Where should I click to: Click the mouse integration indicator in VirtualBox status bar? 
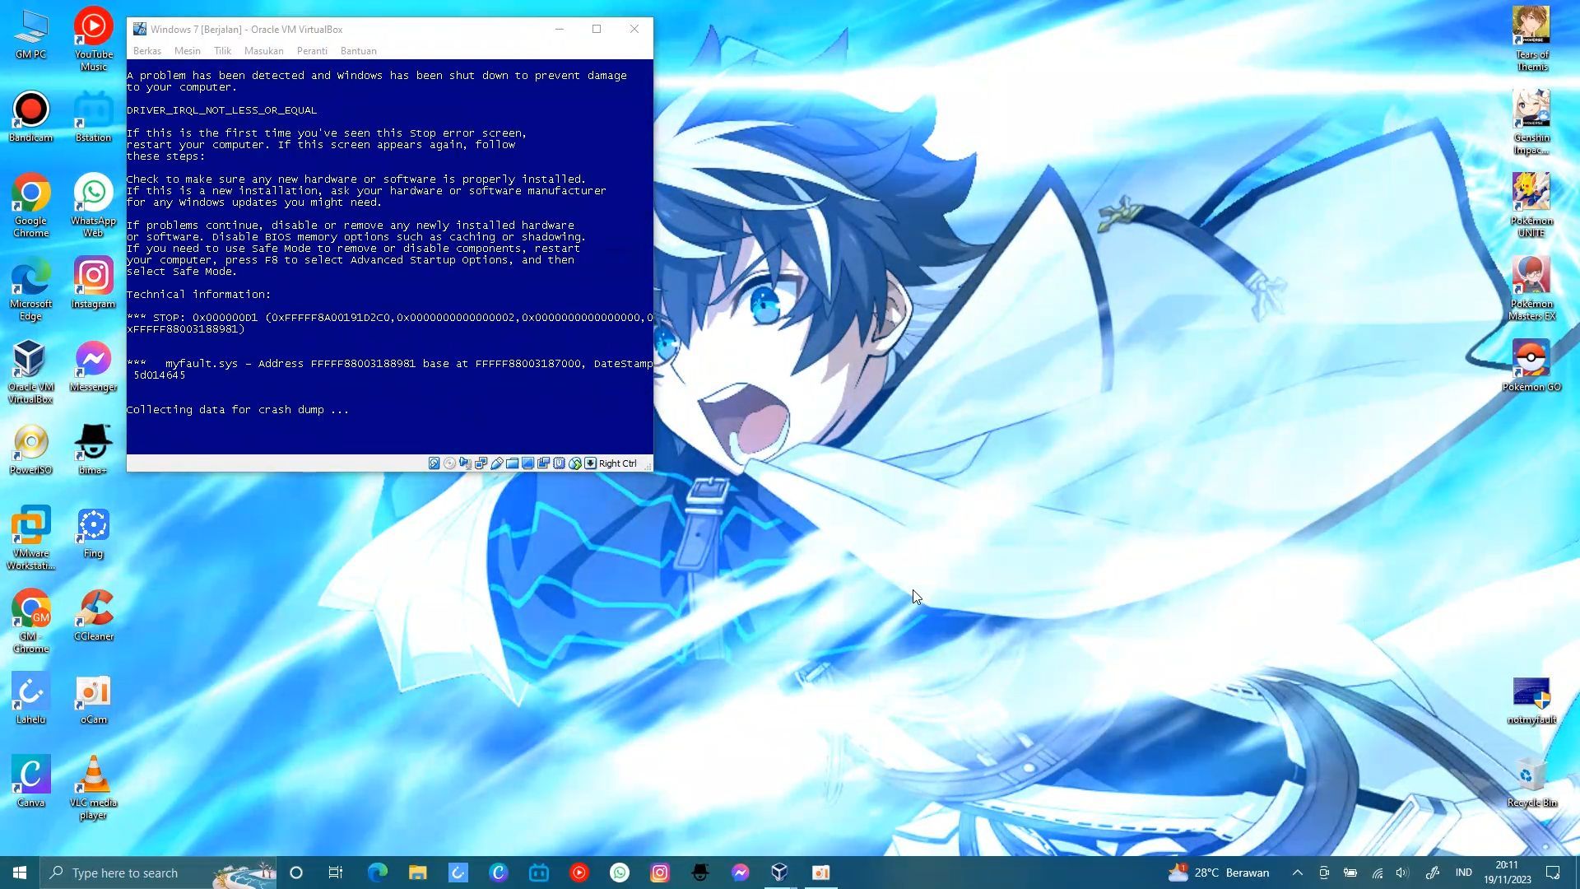pos(574,463)
